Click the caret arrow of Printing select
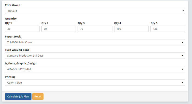The width and height of the screenshot is (192, 104). coord(182,83)
